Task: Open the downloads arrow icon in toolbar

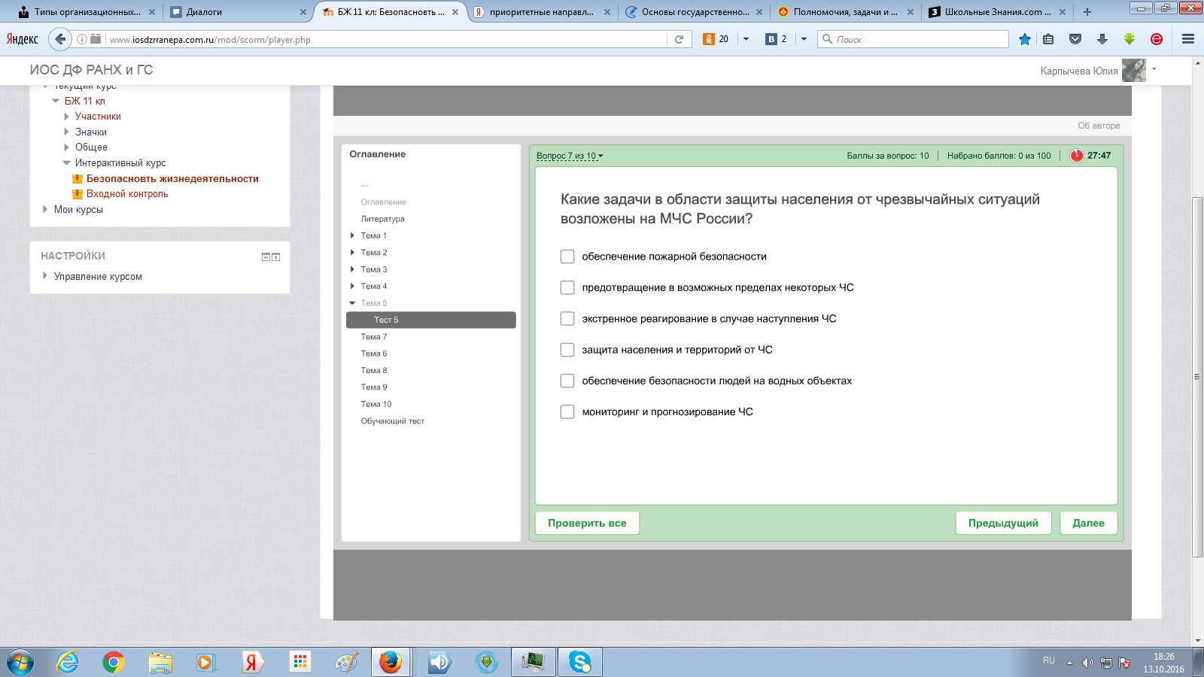Action: 1102,39
